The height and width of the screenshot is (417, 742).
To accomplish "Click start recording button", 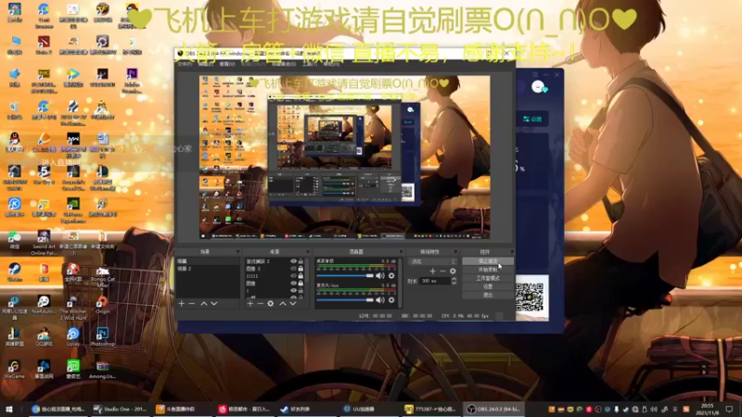I will [488, 270].
